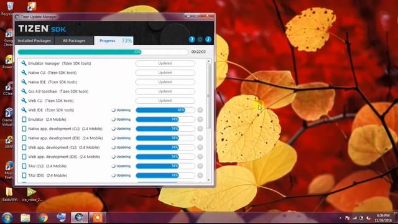Click the Updated status for Native CLI
398x224 pixels.
click(165, 73)
